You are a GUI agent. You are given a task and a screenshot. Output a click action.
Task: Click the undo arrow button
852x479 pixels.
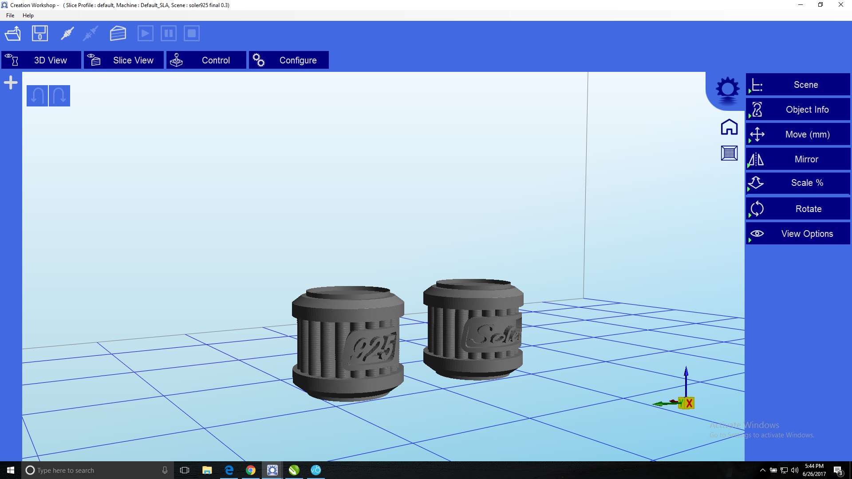[x=37, y=96]
